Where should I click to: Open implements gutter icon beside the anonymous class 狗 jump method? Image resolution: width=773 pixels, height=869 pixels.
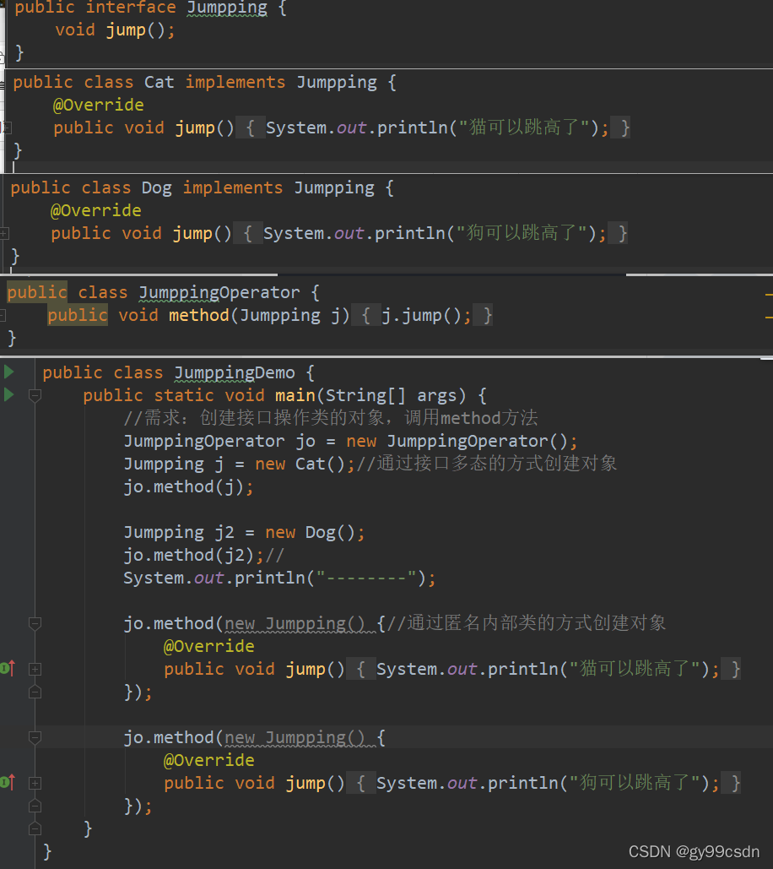click(x=8, y=782)
